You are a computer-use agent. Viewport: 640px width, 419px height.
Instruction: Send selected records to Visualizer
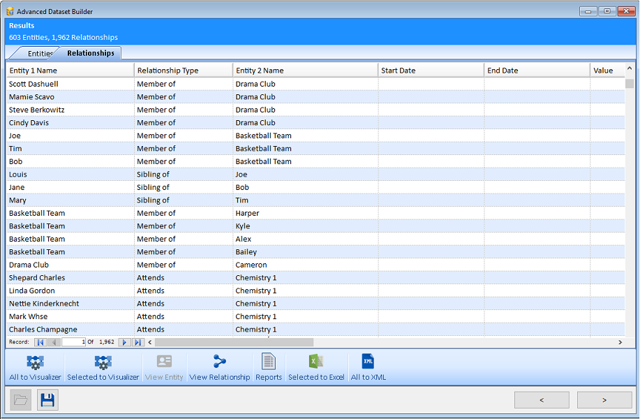click(103, 366)
